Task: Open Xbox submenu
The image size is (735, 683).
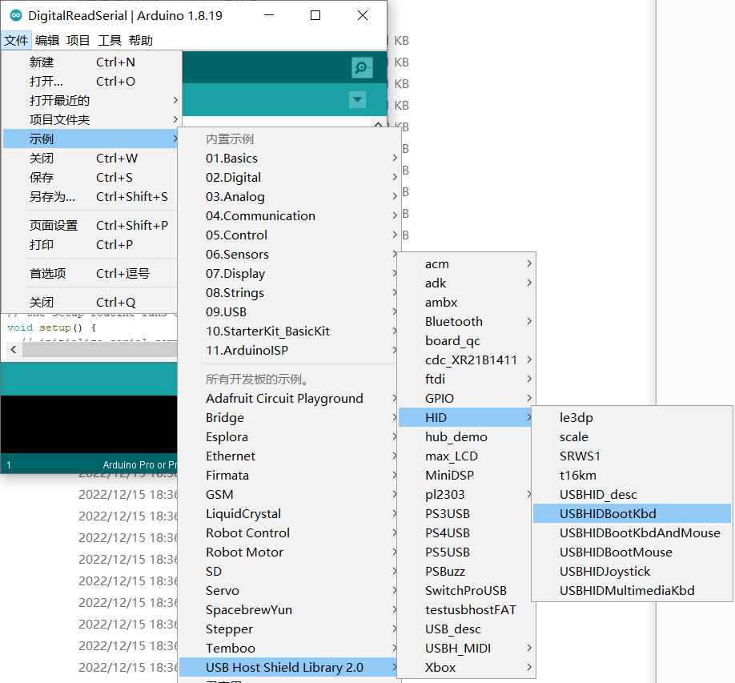Action: tap(467, 668)
